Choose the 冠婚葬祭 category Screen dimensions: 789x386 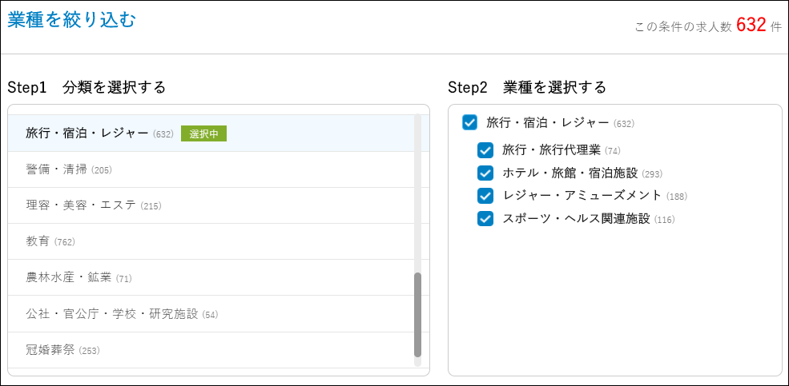[51, 350]
